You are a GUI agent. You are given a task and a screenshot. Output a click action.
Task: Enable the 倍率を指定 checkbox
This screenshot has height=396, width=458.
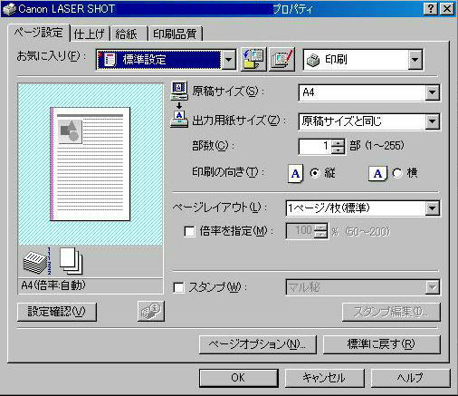click(x=189, y=232)
